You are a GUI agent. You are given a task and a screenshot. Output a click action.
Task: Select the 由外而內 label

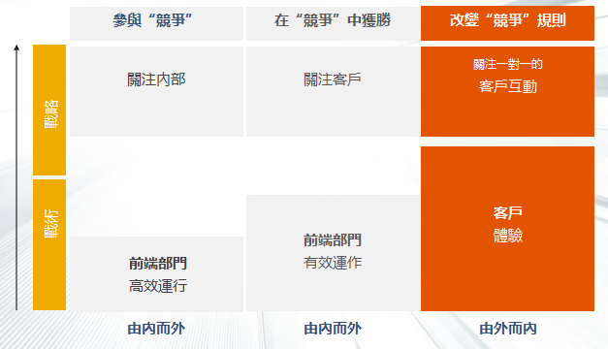(x=508, y=329)
